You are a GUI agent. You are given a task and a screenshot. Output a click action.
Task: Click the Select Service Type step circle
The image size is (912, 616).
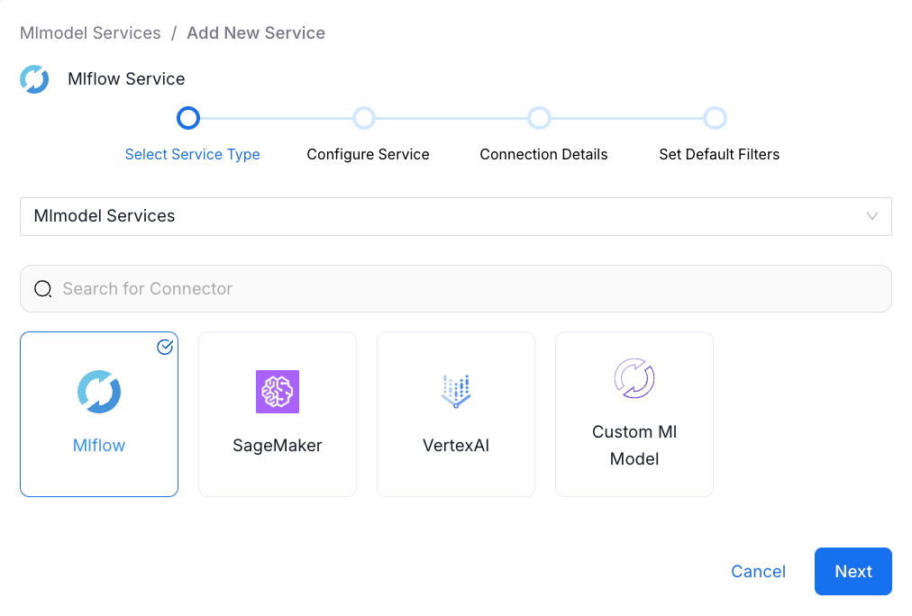(x=188, y=118)
